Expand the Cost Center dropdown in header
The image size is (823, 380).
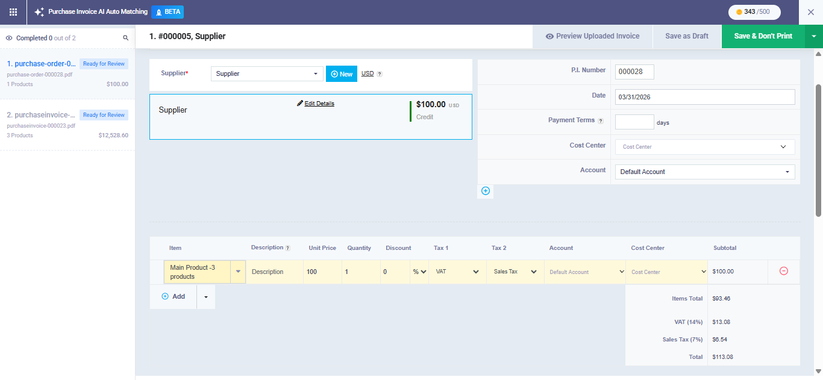[x=704, y=147]
